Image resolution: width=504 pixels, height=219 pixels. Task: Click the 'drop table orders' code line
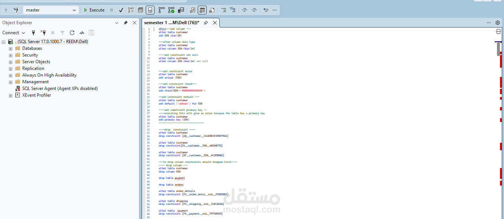171,185
